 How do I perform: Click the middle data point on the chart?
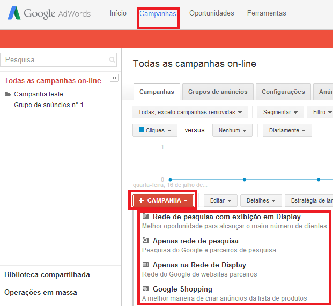click(x=245, y=180)
